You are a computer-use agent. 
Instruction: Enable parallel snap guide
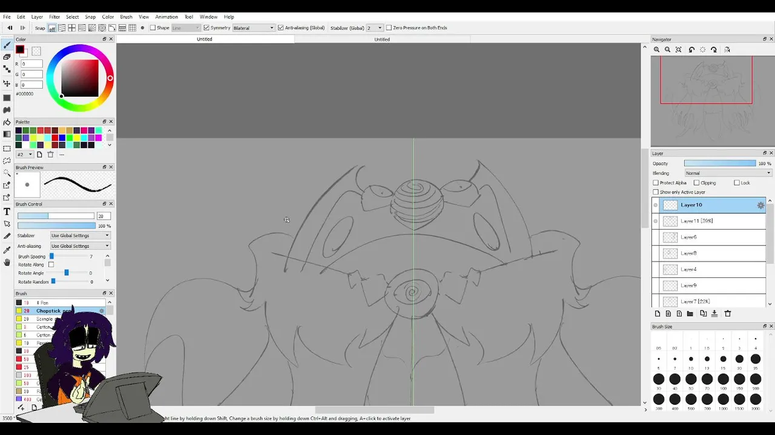62,28
